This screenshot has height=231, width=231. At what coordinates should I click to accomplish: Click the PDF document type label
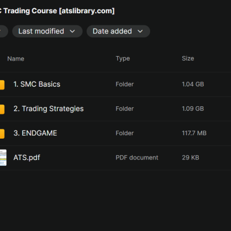pos(137,158)
